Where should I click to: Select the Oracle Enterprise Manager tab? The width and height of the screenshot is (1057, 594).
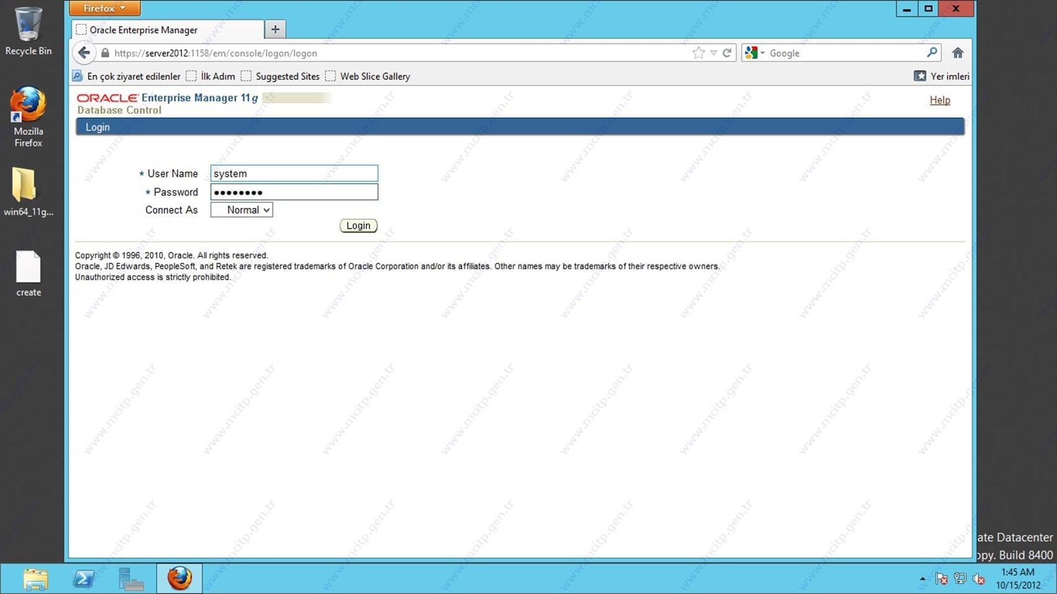coord(167,30)
